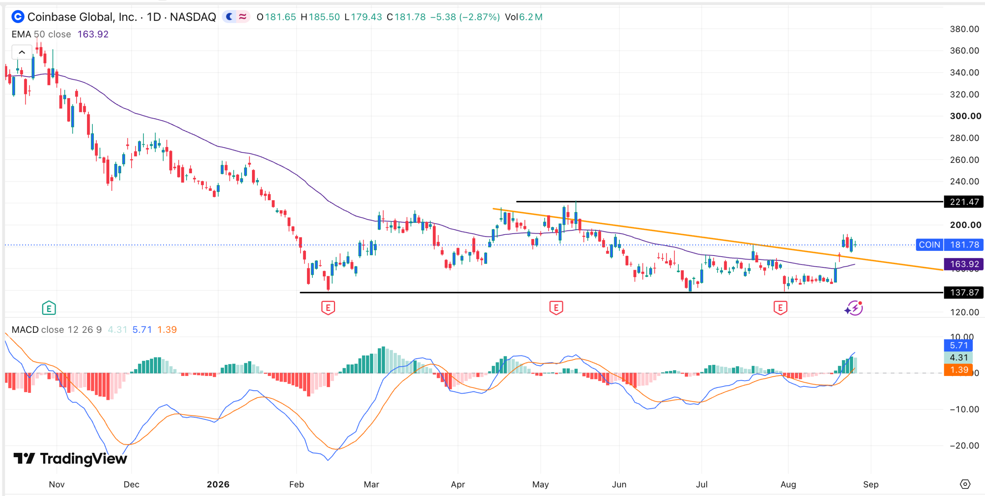Click the Coinbase logo icon
This screenshot has width=985, height=496.
[18, 17]
